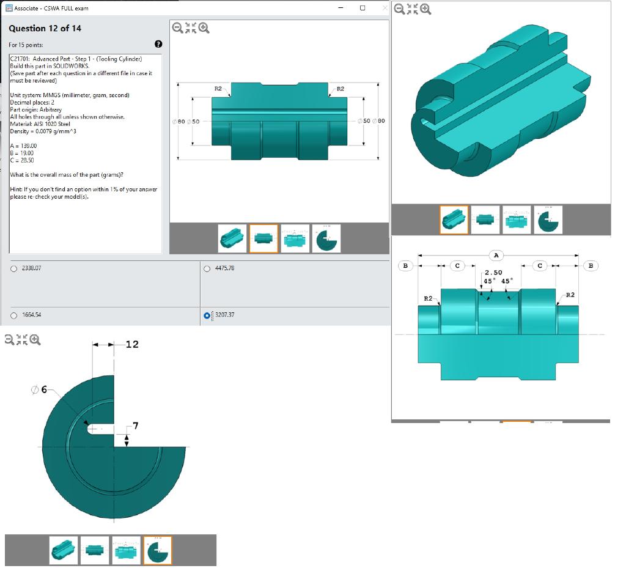The width and height of the screenshot is (626, 571).
Task: Zoom out icon above the end-view drawing
Action: pyautogui.click(x=9, y=340)
